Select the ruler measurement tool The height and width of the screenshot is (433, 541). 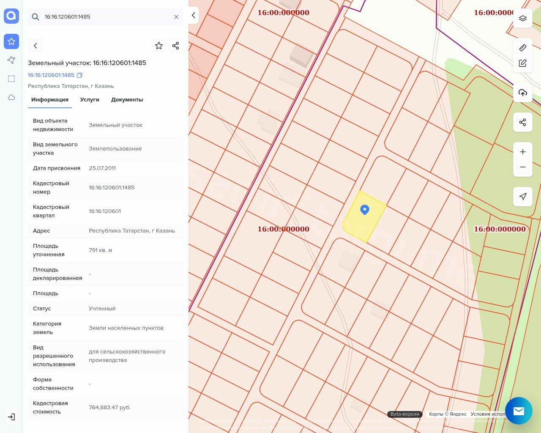[x=522, y=48]
